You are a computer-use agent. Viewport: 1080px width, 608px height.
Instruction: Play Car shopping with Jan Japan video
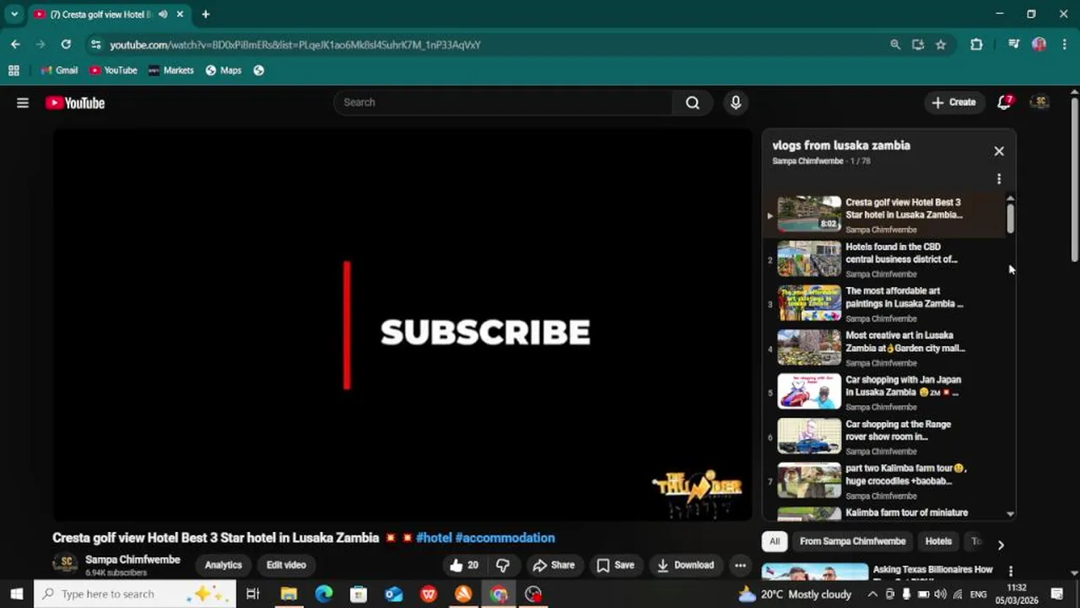coord(883,393)
